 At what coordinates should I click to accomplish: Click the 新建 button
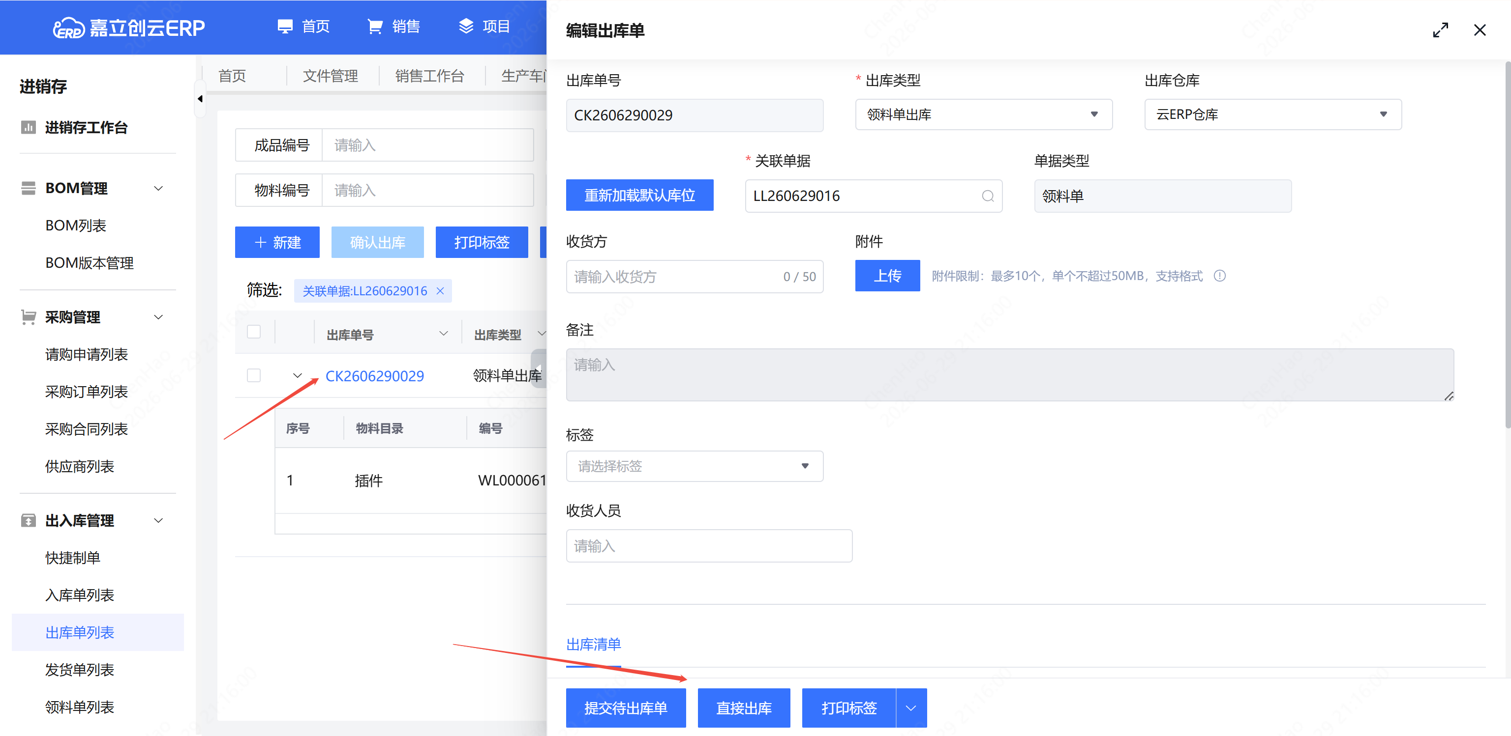pos(277,242)
